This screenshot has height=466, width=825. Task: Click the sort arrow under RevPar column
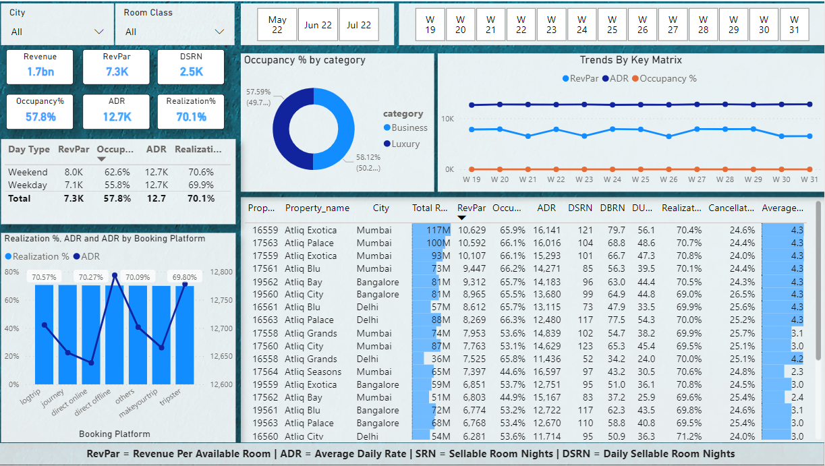point(462,218)
